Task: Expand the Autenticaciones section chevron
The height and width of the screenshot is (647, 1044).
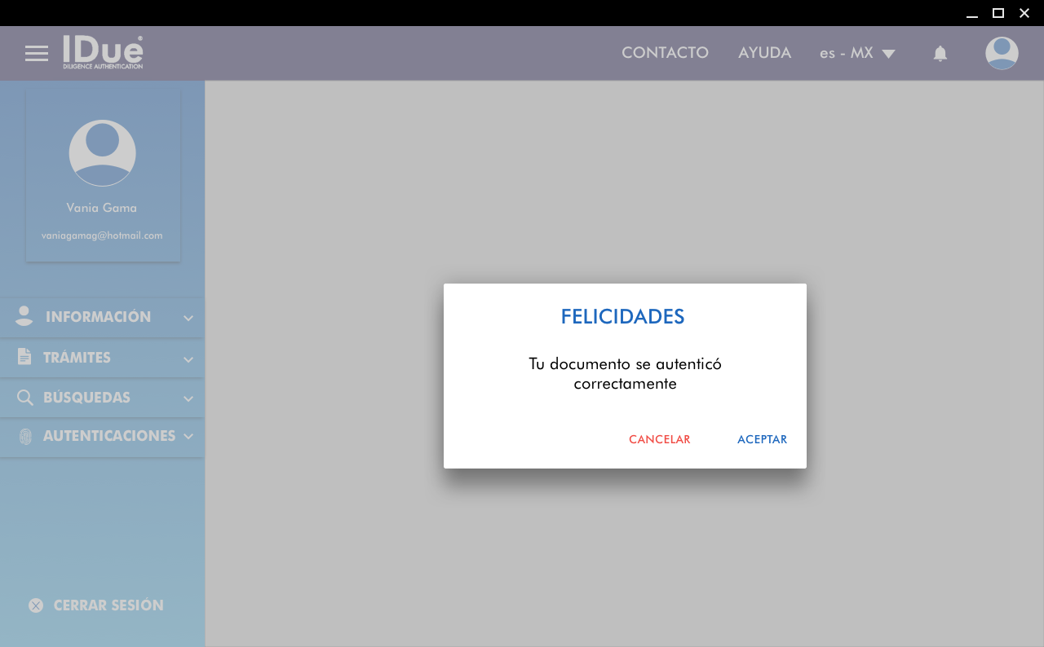Action: [188, 437]
